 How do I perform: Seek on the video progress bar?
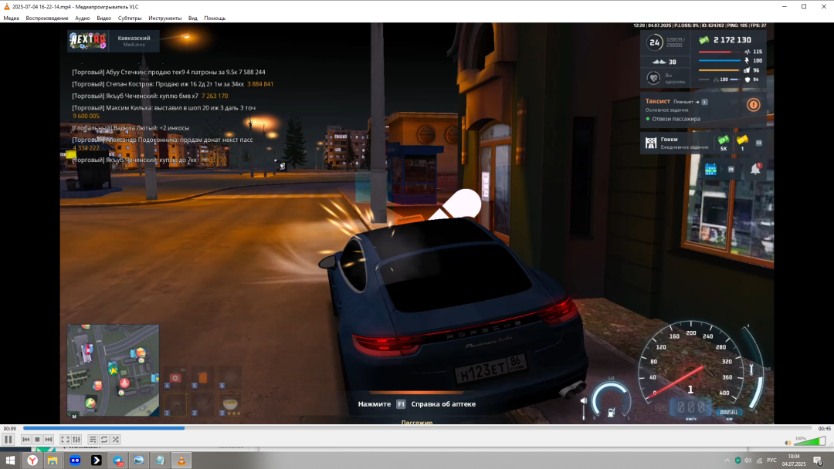coord(418,427)
